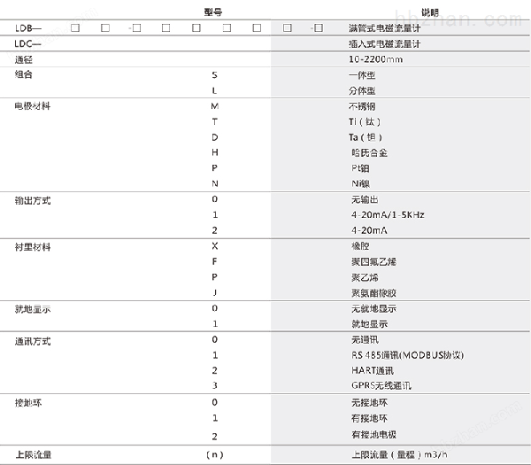531x465 pixels.
Task: Click the 橡胶 description
Action: (360, 246)
